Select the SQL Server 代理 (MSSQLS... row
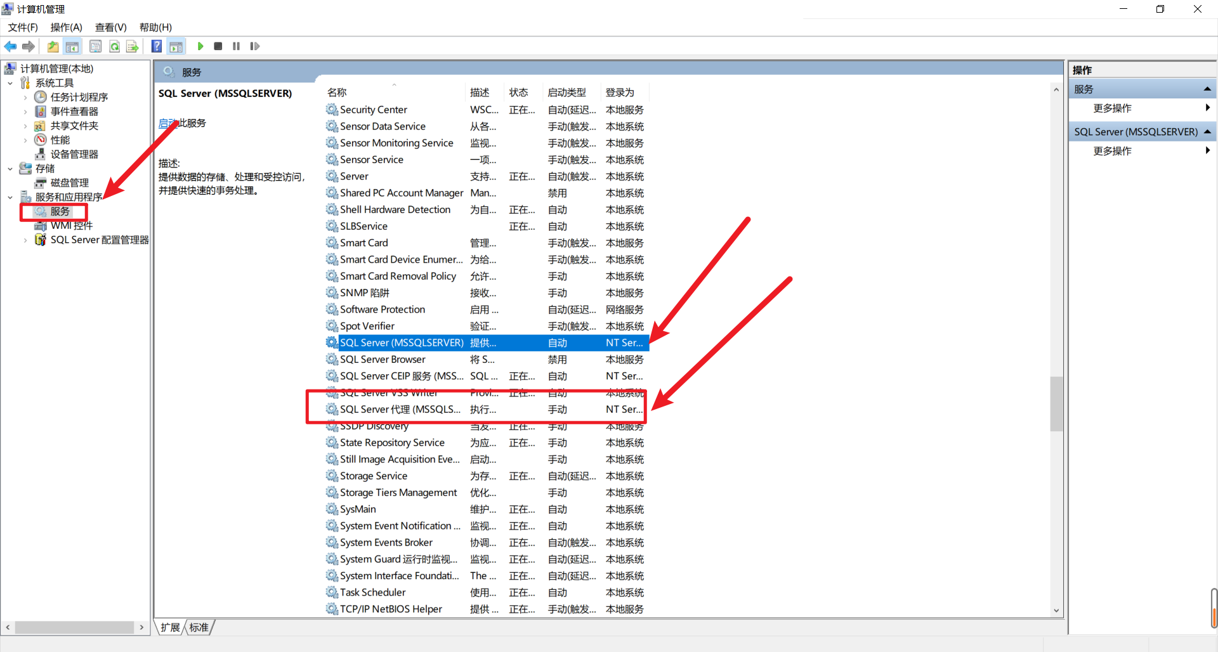Image resolution: width=1218 pixels, height=652 pixels. (x=487, y=409)
